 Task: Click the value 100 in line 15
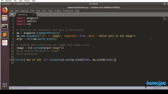(x=108, y=60)
